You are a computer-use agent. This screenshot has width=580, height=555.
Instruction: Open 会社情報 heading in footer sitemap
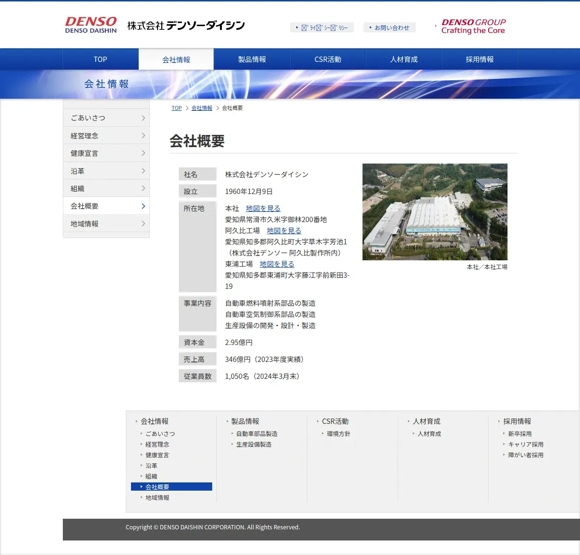coord(155,421)
